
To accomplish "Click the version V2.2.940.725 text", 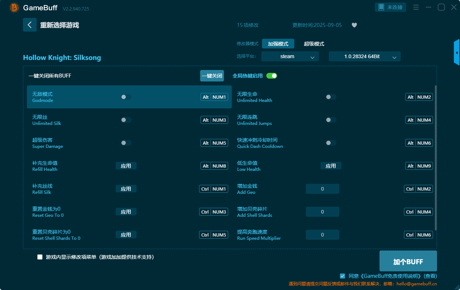I will coord(76,9).
